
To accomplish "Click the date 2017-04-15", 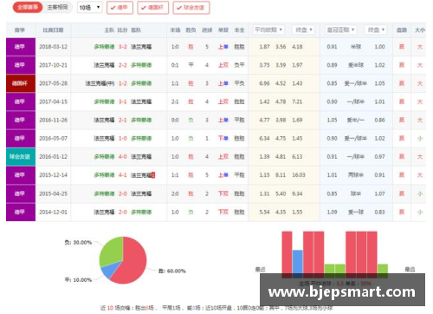I will (54, 101).
